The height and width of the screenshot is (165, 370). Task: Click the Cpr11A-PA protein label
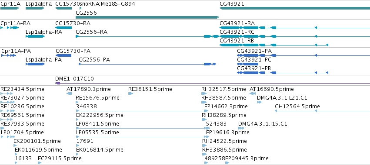click(x=16, y=51)
